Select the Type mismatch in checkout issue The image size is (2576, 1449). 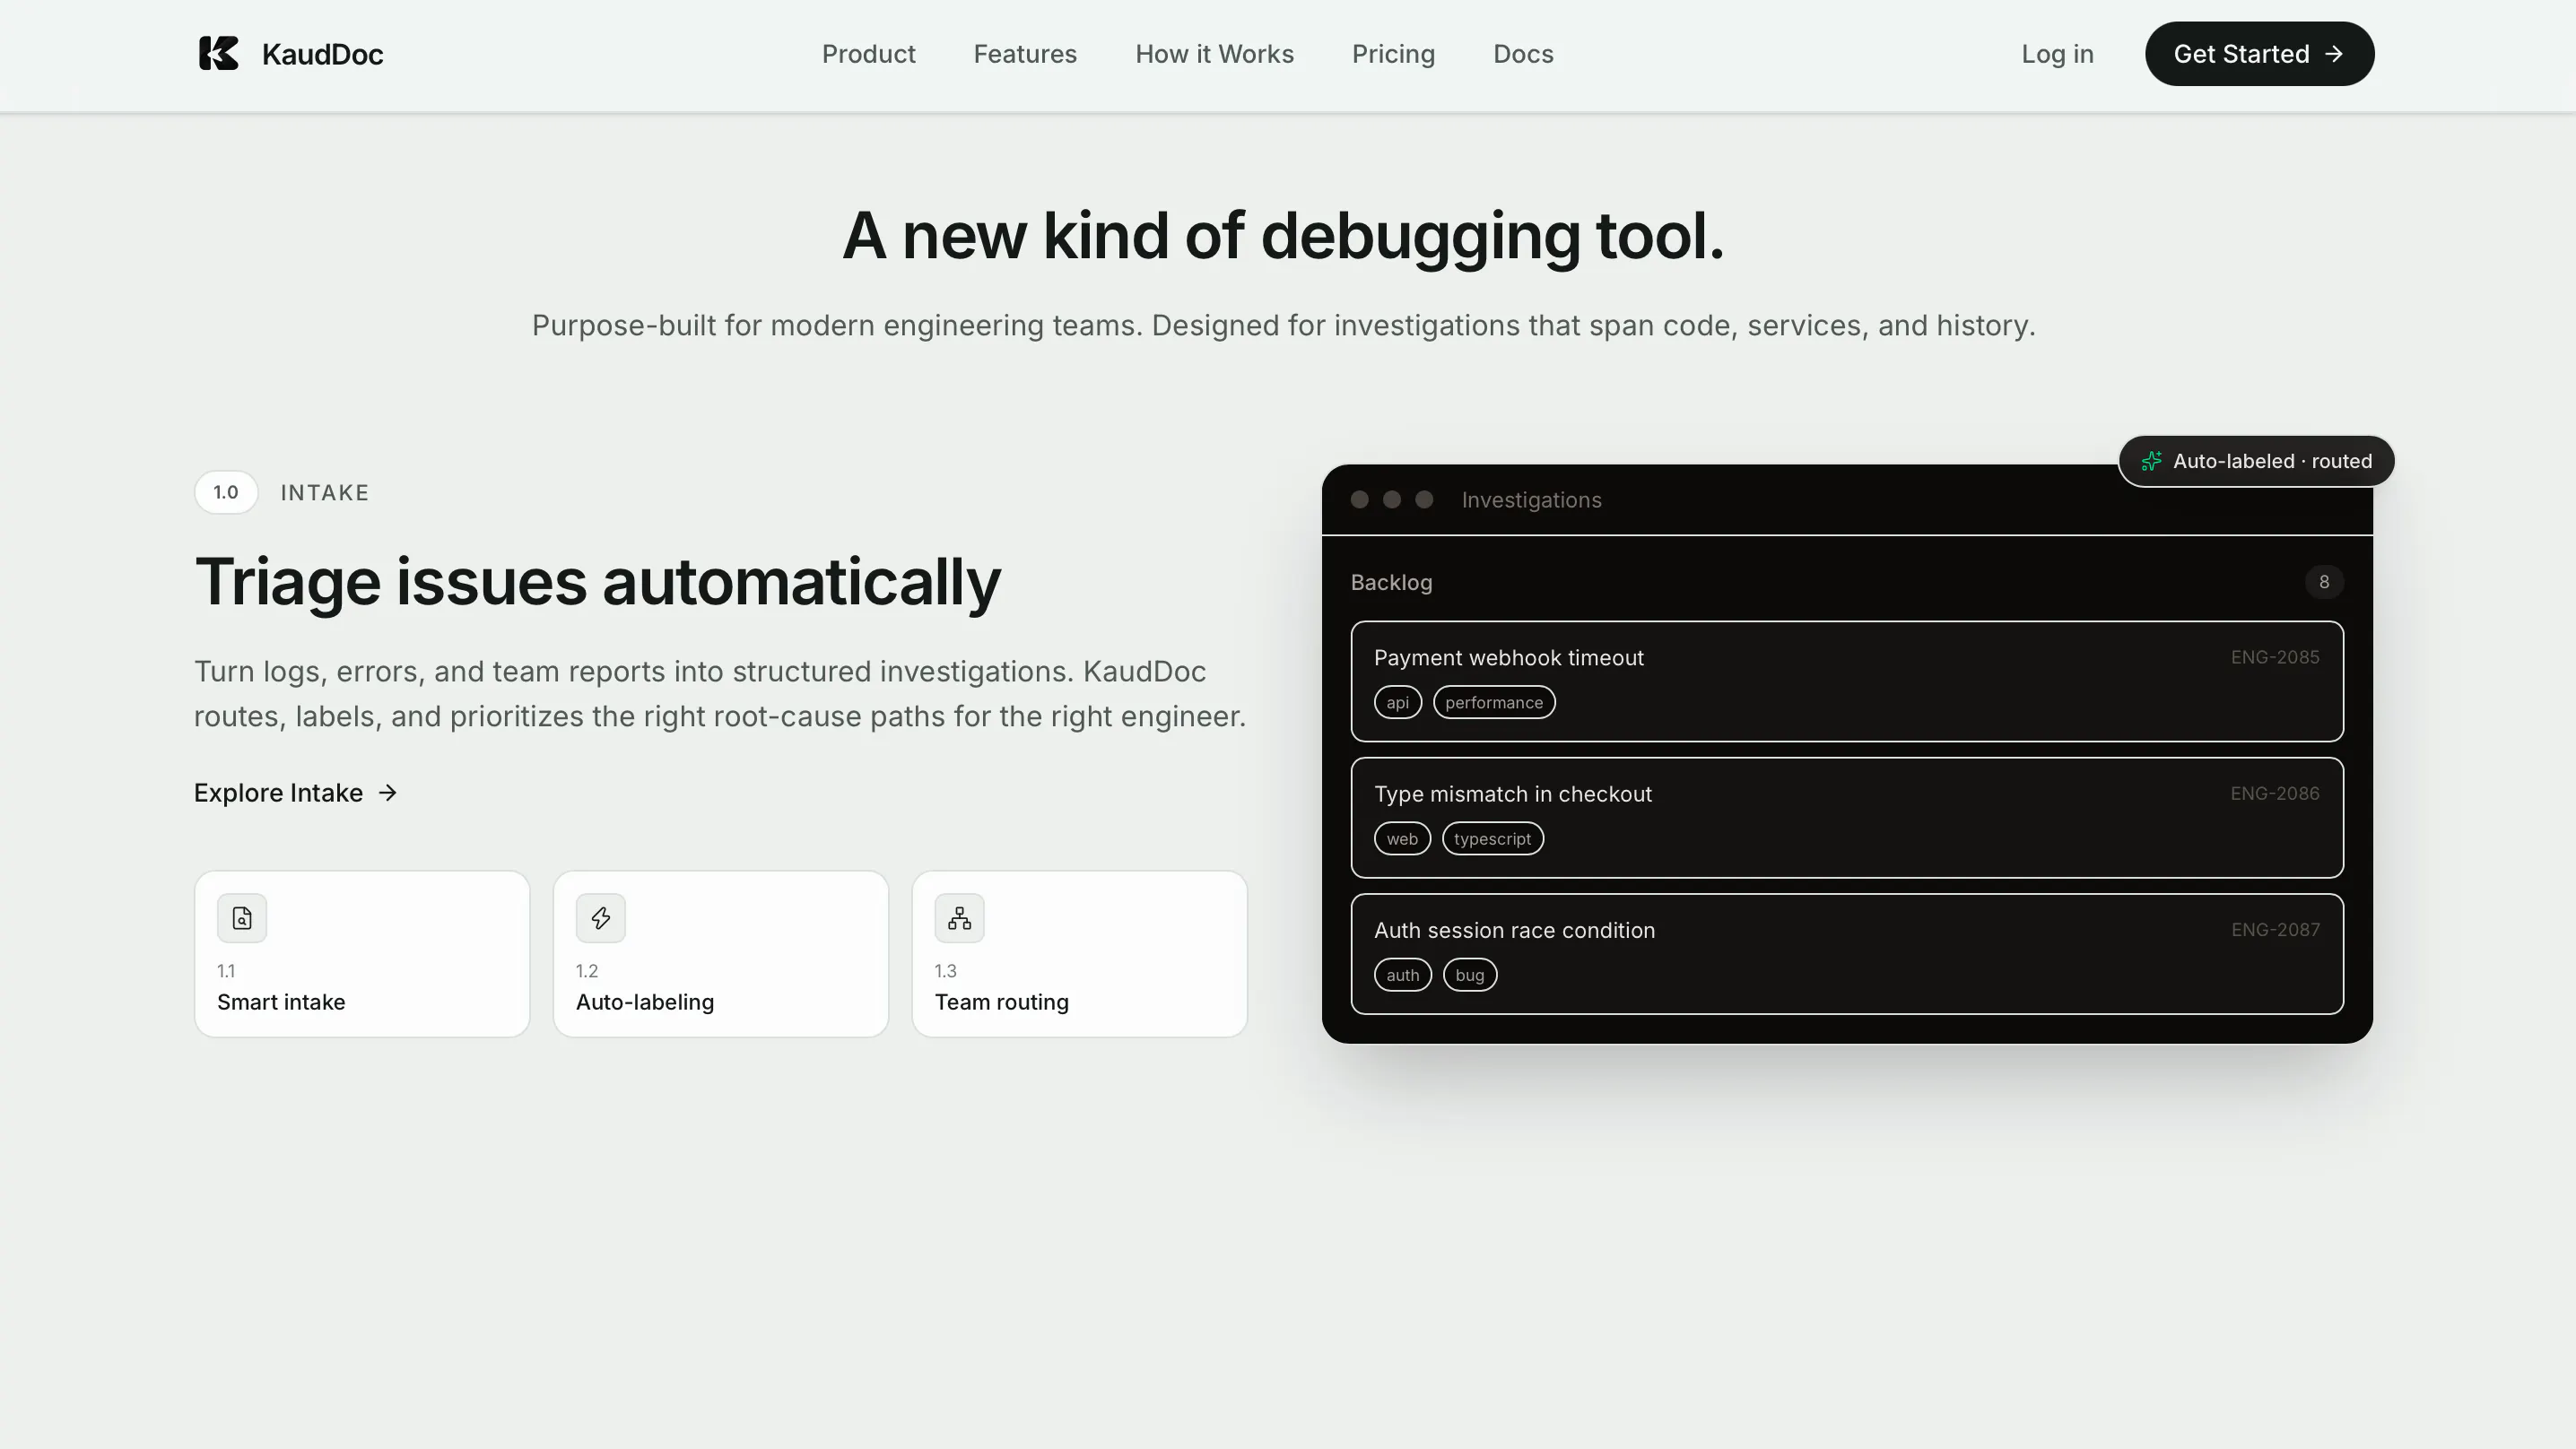click(1847, 818)
